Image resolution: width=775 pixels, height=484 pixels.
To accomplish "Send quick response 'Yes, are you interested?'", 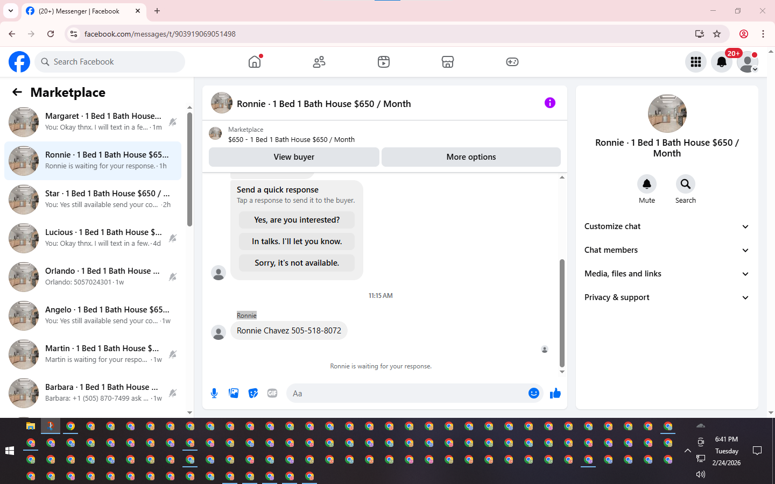I will [x=297, y=220].
